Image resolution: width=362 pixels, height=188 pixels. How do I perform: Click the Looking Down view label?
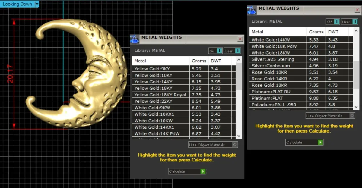[17, 4]
